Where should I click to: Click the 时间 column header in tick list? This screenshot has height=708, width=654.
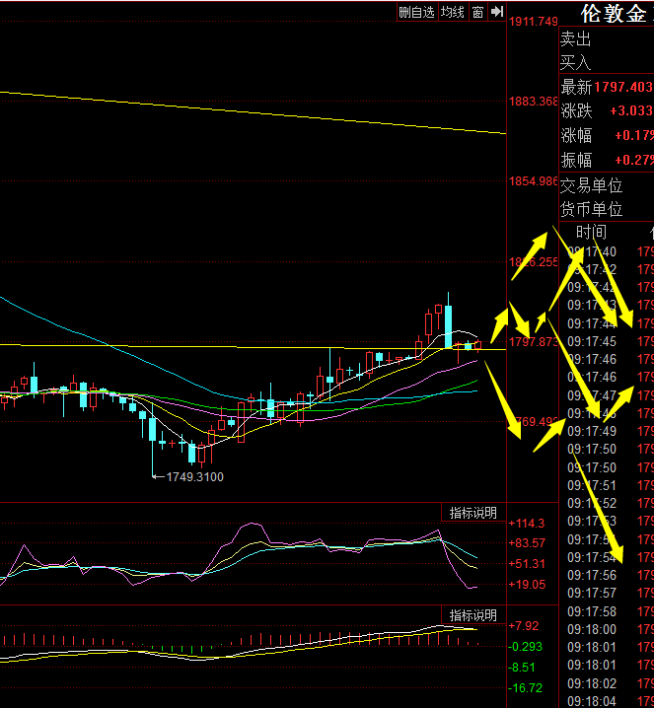591,233
